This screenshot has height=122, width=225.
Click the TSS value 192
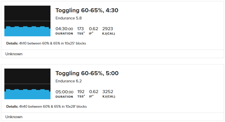81,92
